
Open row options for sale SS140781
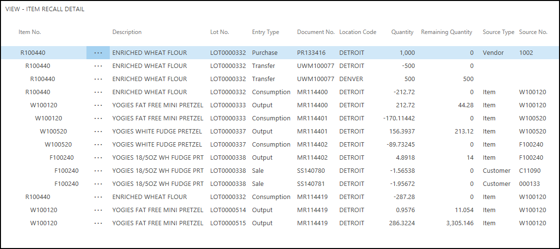point(98,184)
